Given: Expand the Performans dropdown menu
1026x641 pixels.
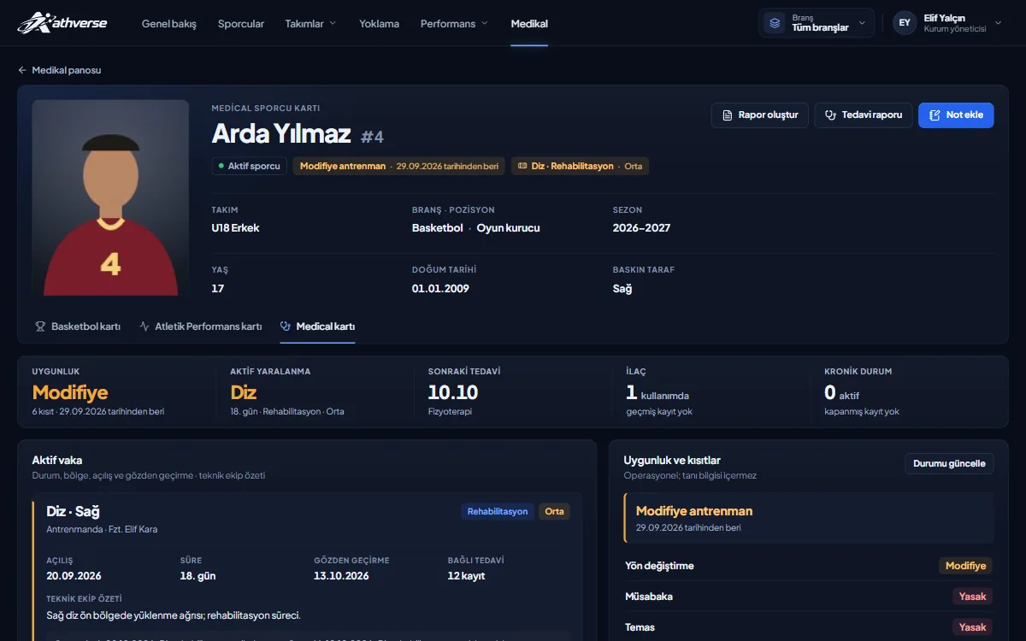Looking at the screenshot, I should pyautogui.click(x=454, y=24).
